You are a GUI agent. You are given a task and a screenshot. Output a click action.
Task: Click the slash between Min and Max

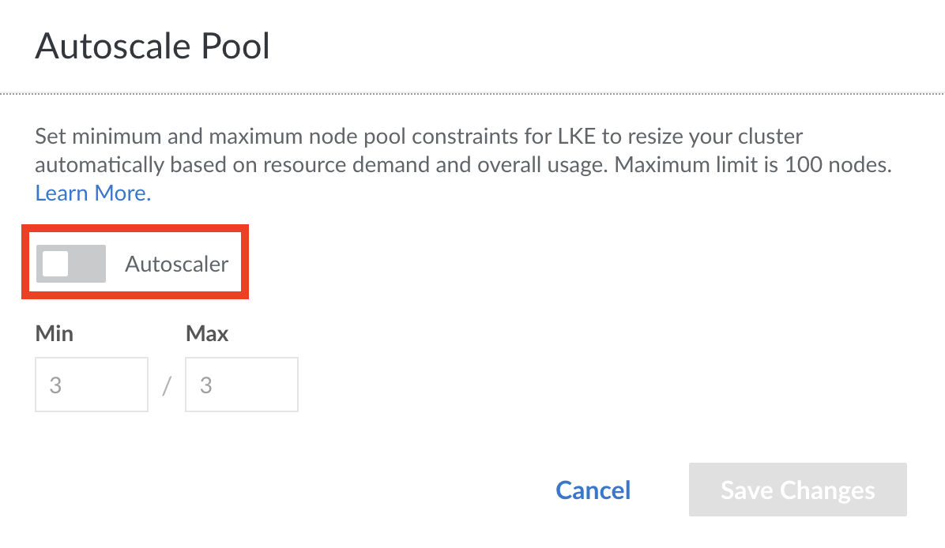click(165, 385)
